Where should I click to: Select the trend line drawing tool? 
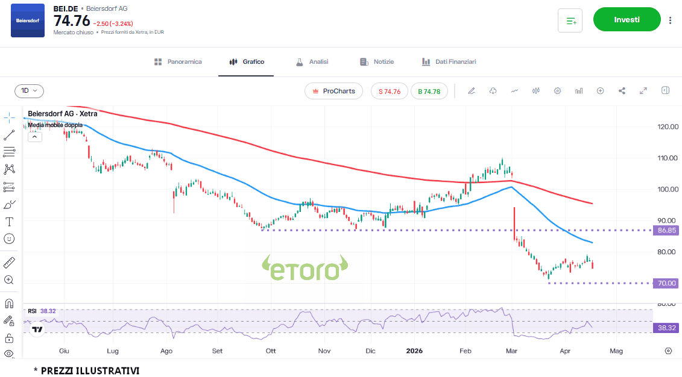click(10, 135)
